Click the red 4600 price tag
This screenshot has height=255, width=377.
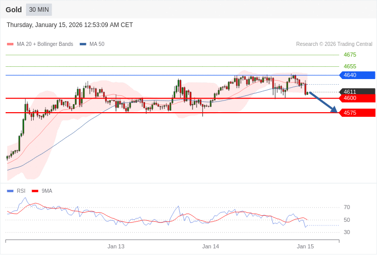pyautogui.click(x=357, y=98)
